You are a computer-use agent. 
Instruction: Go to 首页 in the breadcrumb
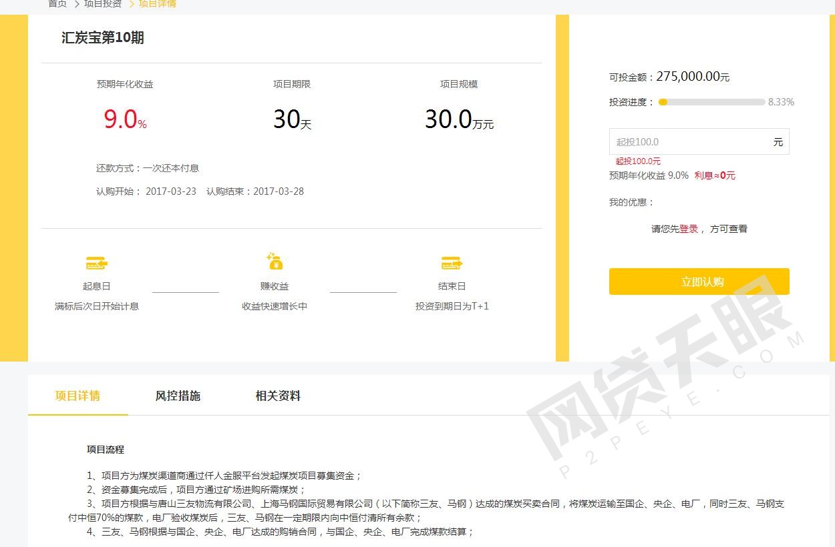57,4
